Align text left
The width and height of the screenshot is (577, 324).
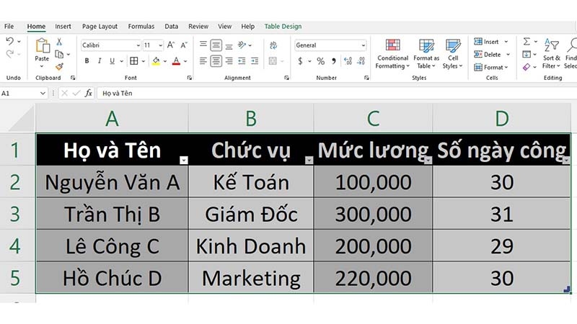point(203,61)
